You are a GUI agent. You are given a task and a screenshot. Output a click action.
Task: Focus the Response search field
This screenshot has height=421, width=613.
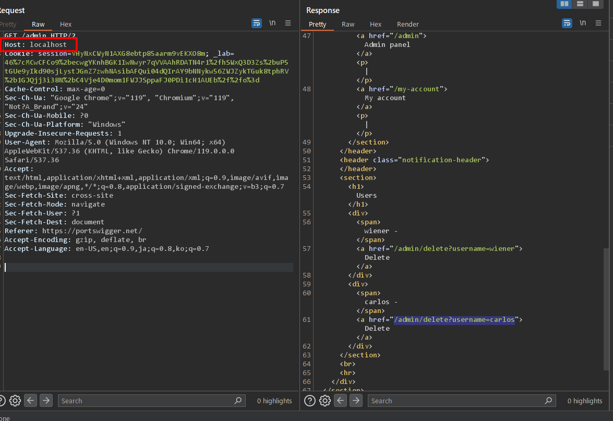coord(462,401)
